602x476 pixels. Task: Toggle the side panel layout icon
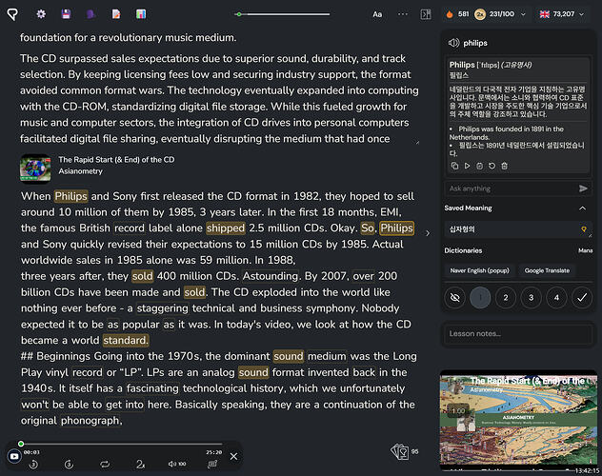(x=426, y=14)
